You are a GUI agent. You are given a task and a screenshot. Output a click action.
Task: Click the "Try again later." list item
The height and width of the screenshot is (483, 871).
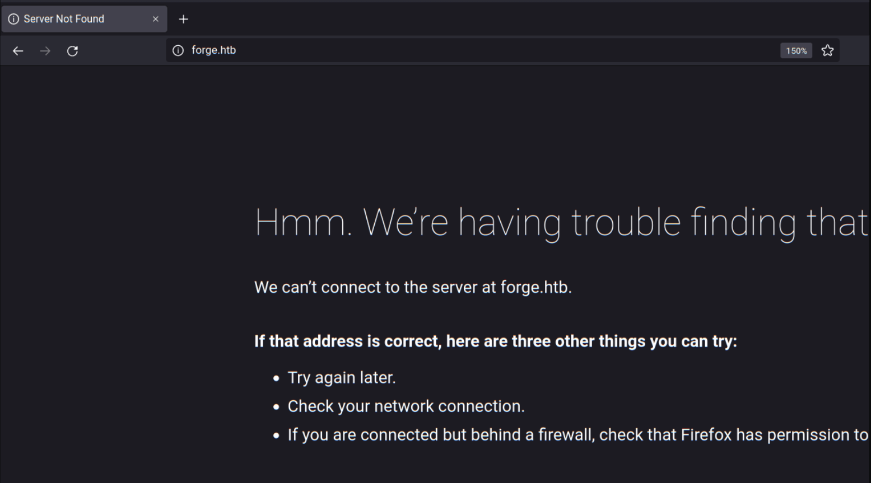point(342,378)
